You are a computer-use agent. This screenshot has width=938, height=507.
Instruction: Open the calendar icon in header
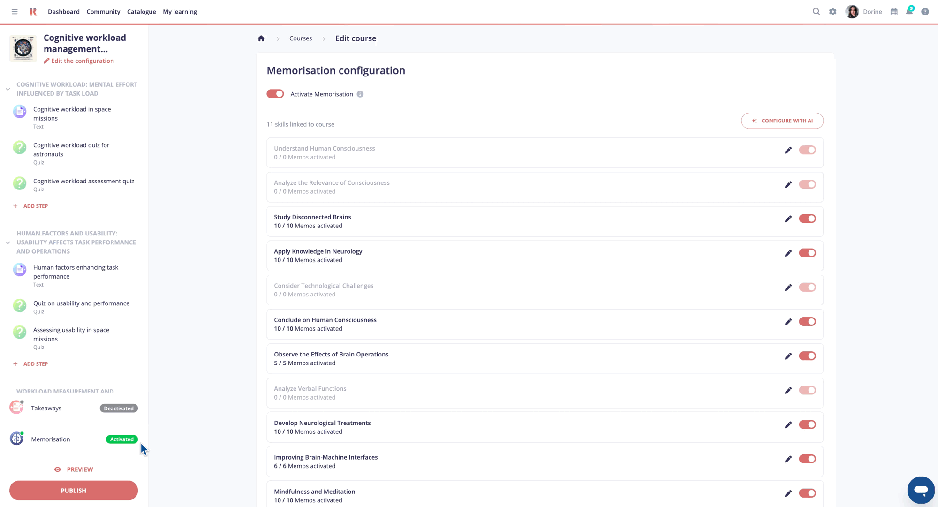894,12
